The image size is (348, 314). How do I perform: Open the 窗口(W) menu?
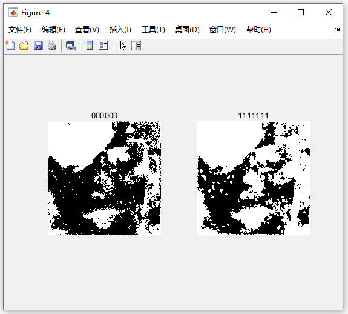(222, 30)
